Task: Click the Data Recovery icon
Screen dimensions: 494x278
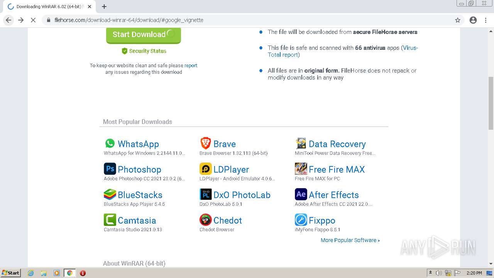Action: (x=301, y=144)
